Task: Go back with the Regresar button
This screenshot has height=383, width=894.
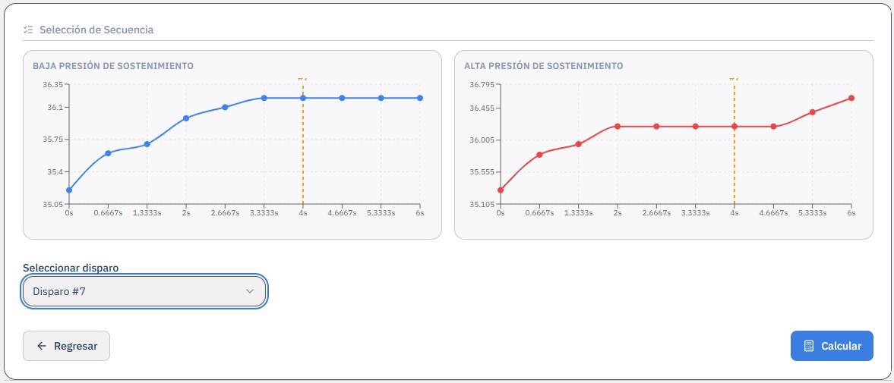Action: pyautogui.click(x=66, y=346)
